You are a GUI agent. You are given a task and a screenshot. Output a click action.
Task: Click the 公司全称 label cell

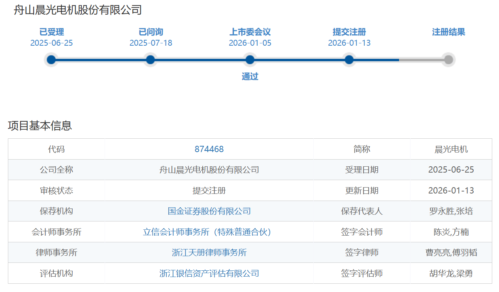point(56,170)
